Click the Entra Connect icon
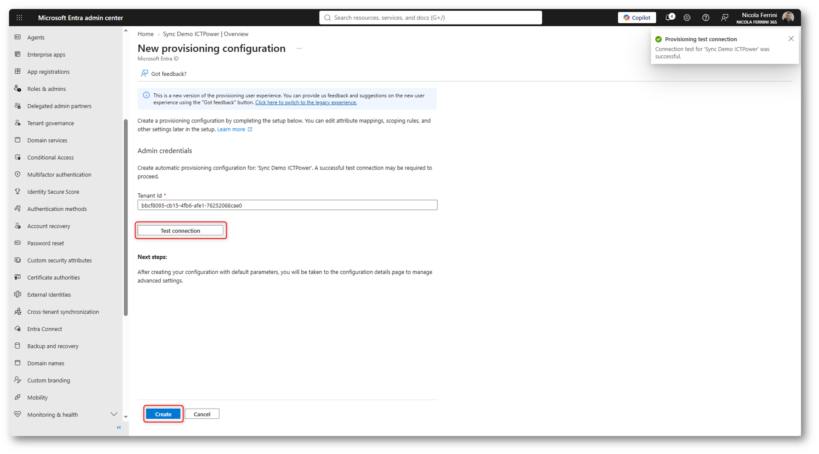 pyautogui.click(x=18, y=329)
